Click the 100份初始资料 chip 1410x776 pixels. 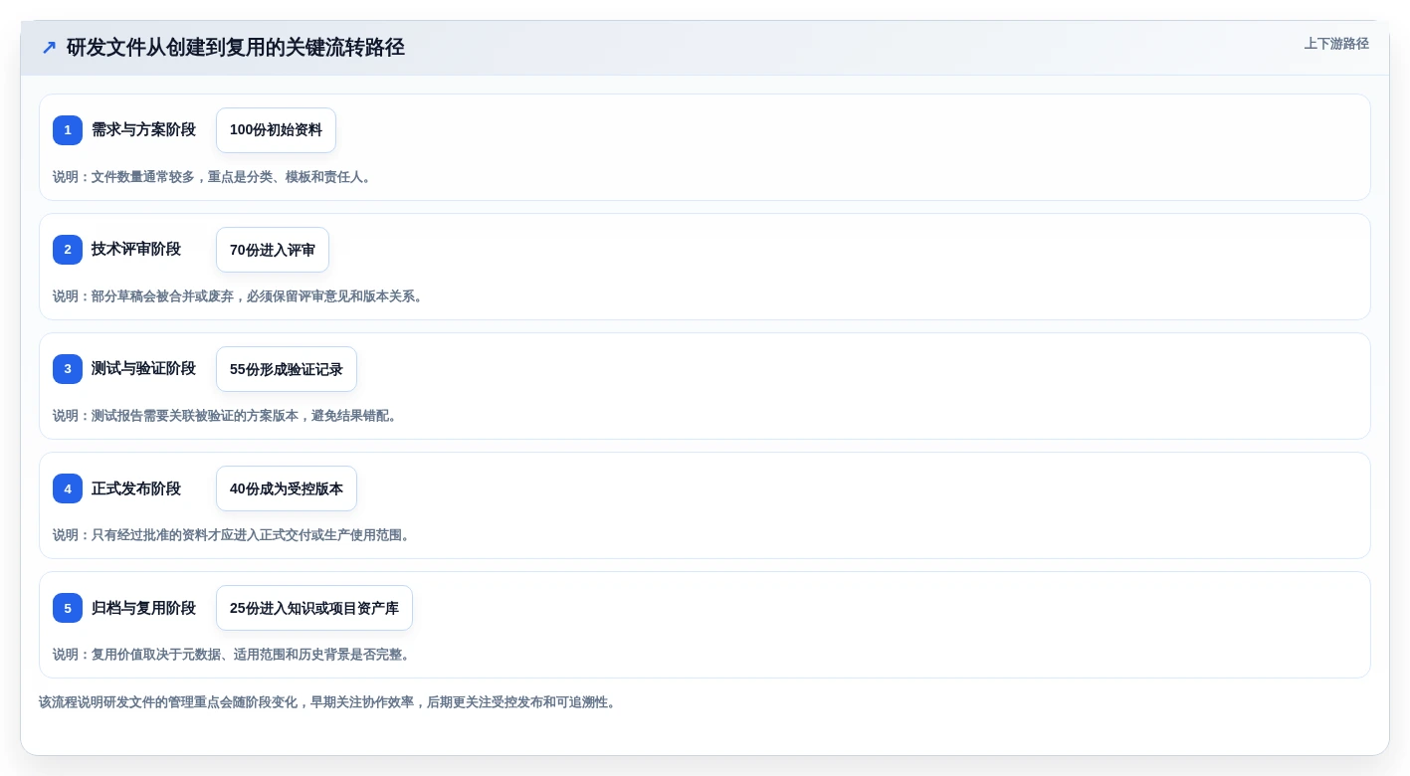(276, 130)
